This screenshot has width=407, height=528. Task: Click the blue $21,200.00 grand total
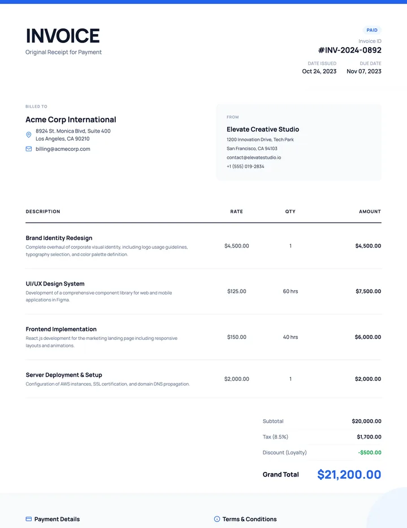coord(349,475)
